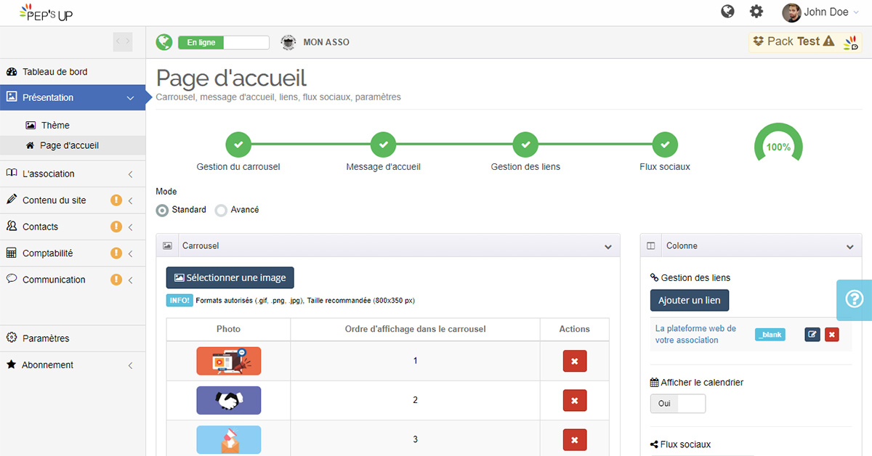Viewport: 872px width, 456px height.
Task: Open Paramètres in the sidebar
Action: (73, 338)
